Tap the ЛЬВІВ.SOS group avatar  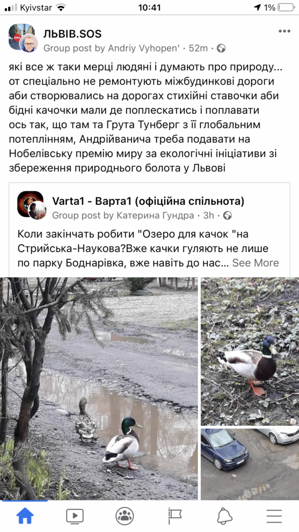[23, 37]
